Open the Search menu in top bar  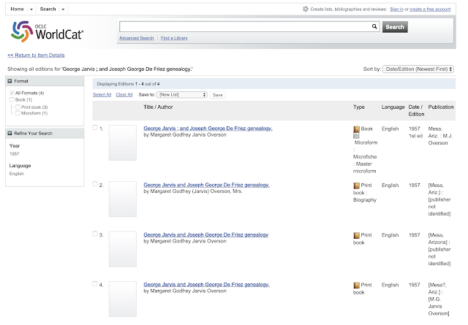pos(53,8)
